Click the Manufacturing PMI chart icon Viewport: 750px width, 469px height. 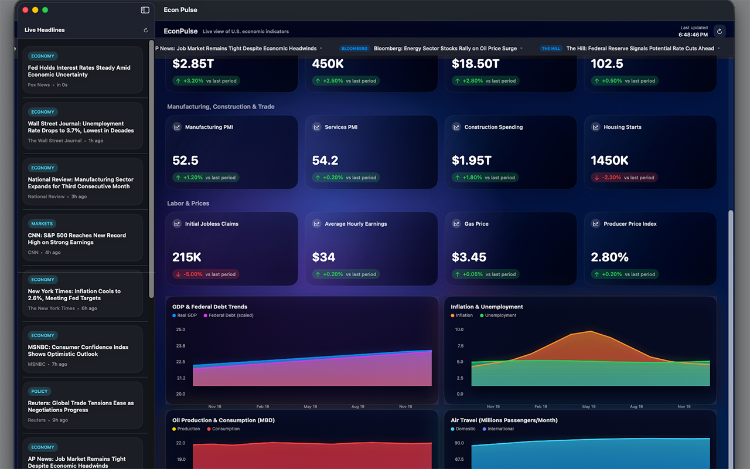[x=177, y=127]
